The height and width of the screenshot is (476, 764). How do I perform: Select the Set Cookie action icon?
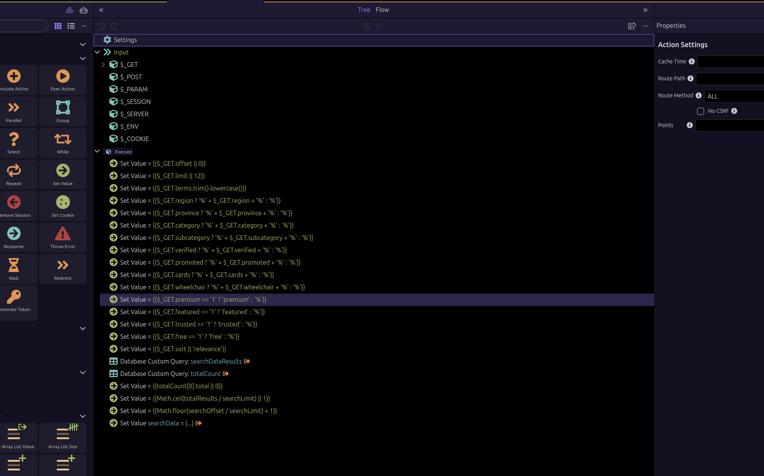click(x=63, y=202)
